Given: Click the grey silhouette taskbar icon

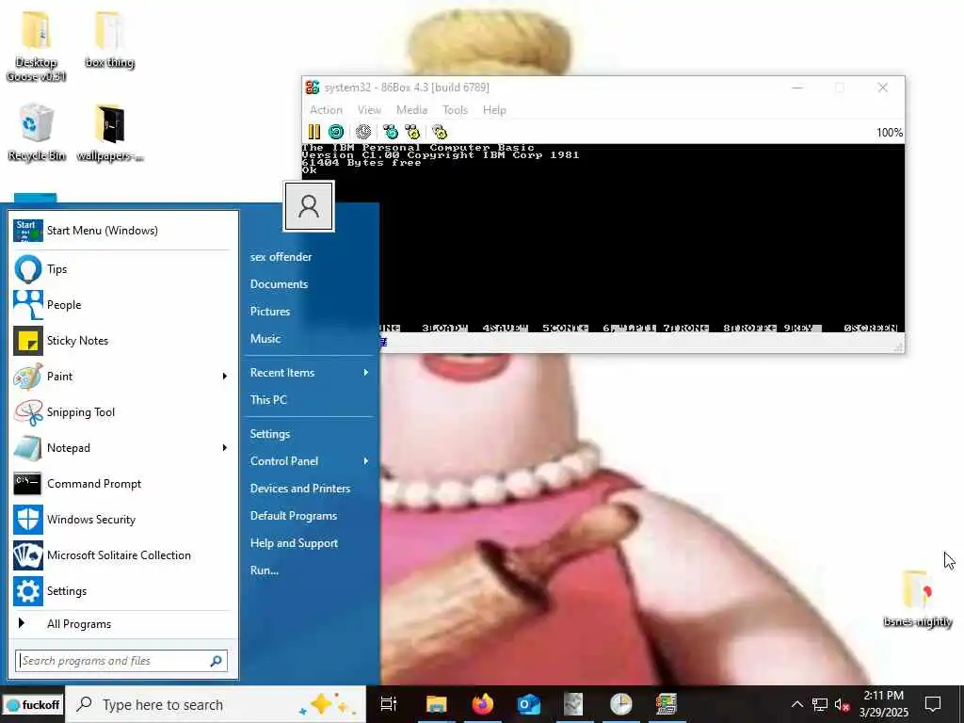Looking at the screenshot, I should tap(573, 704).
